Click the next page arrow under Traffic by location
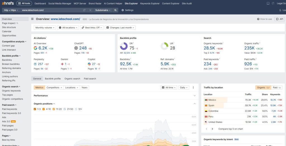This screenshot has height=146, width=286. [x=212, y=129]
